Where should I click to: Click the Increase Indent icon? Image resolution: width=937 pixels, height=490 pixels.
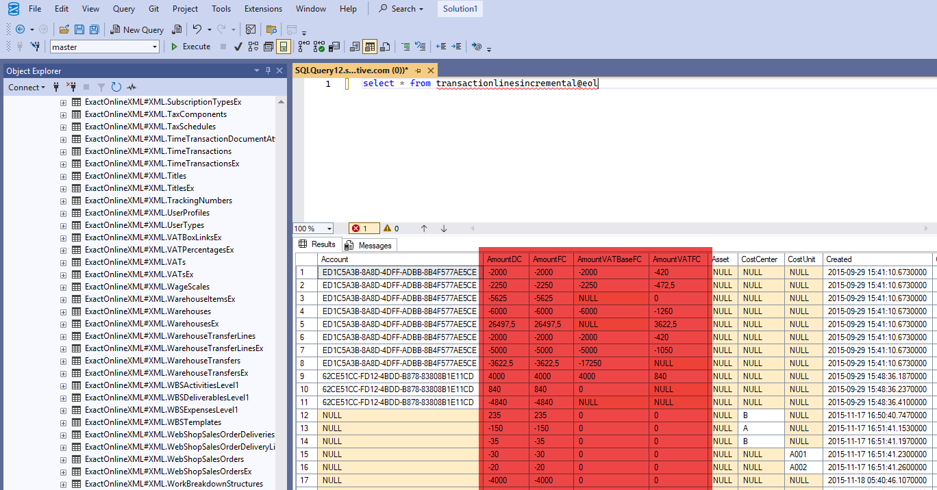(x=456, y=47)
